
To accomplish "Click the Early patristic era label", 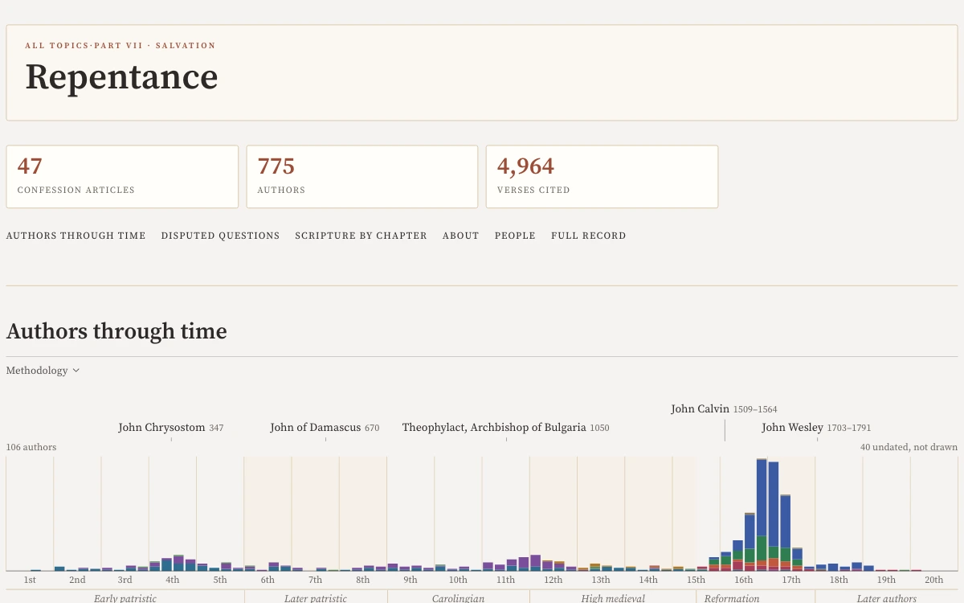I will 125,598.
